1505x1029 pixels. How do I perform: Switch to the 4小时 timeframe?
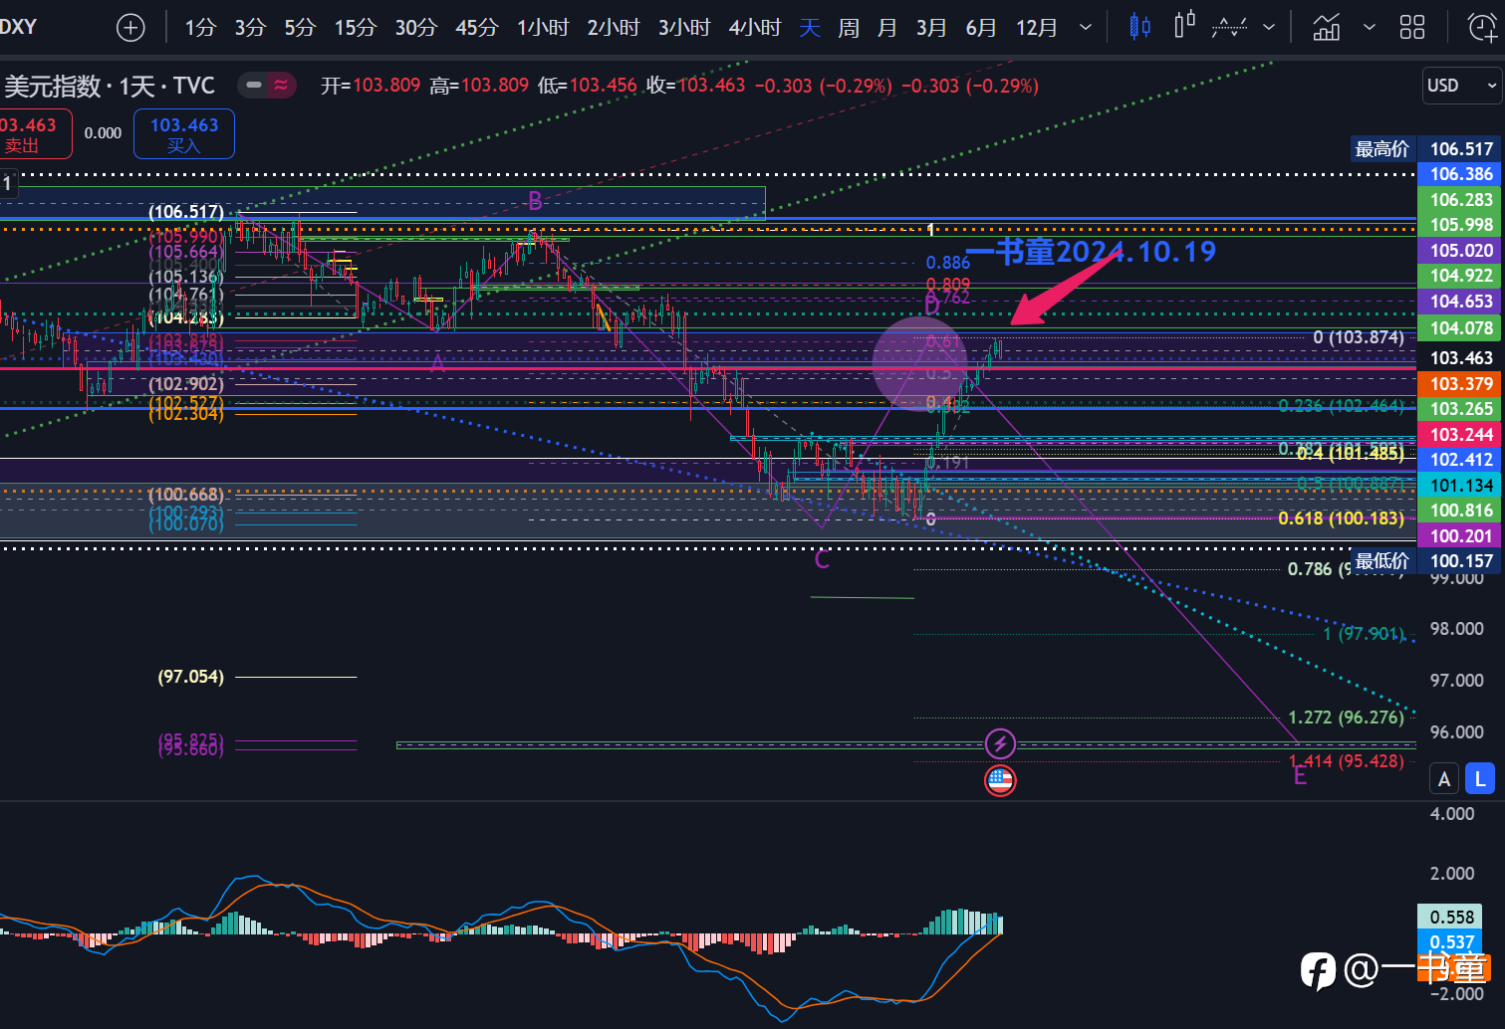point(754,27)
